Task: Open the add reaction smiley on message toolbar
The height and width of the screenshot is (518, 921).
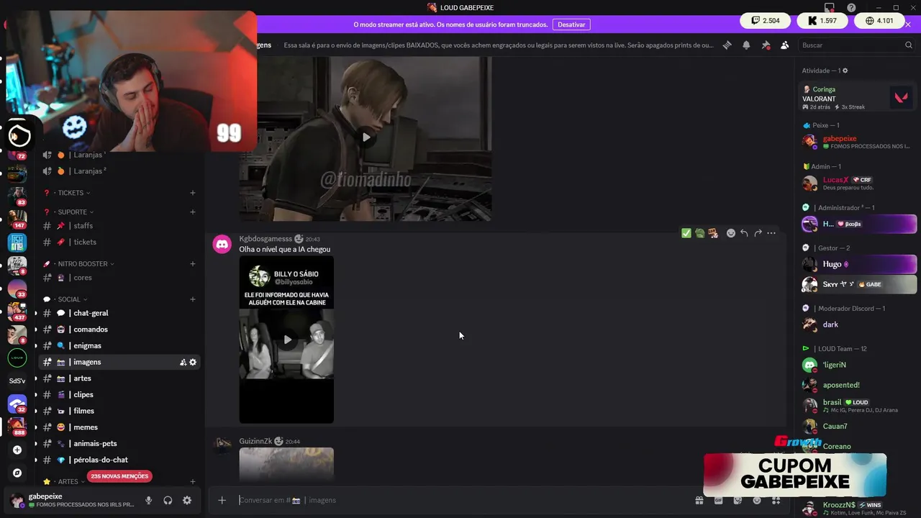Action: click(x=730, y=233)
